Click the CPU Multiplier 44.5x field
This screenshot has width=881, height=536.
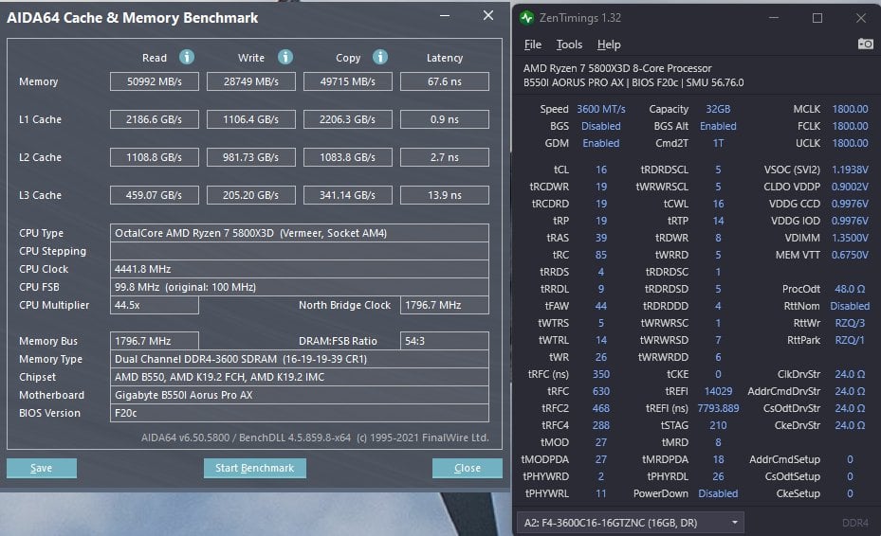coord(155,305)
